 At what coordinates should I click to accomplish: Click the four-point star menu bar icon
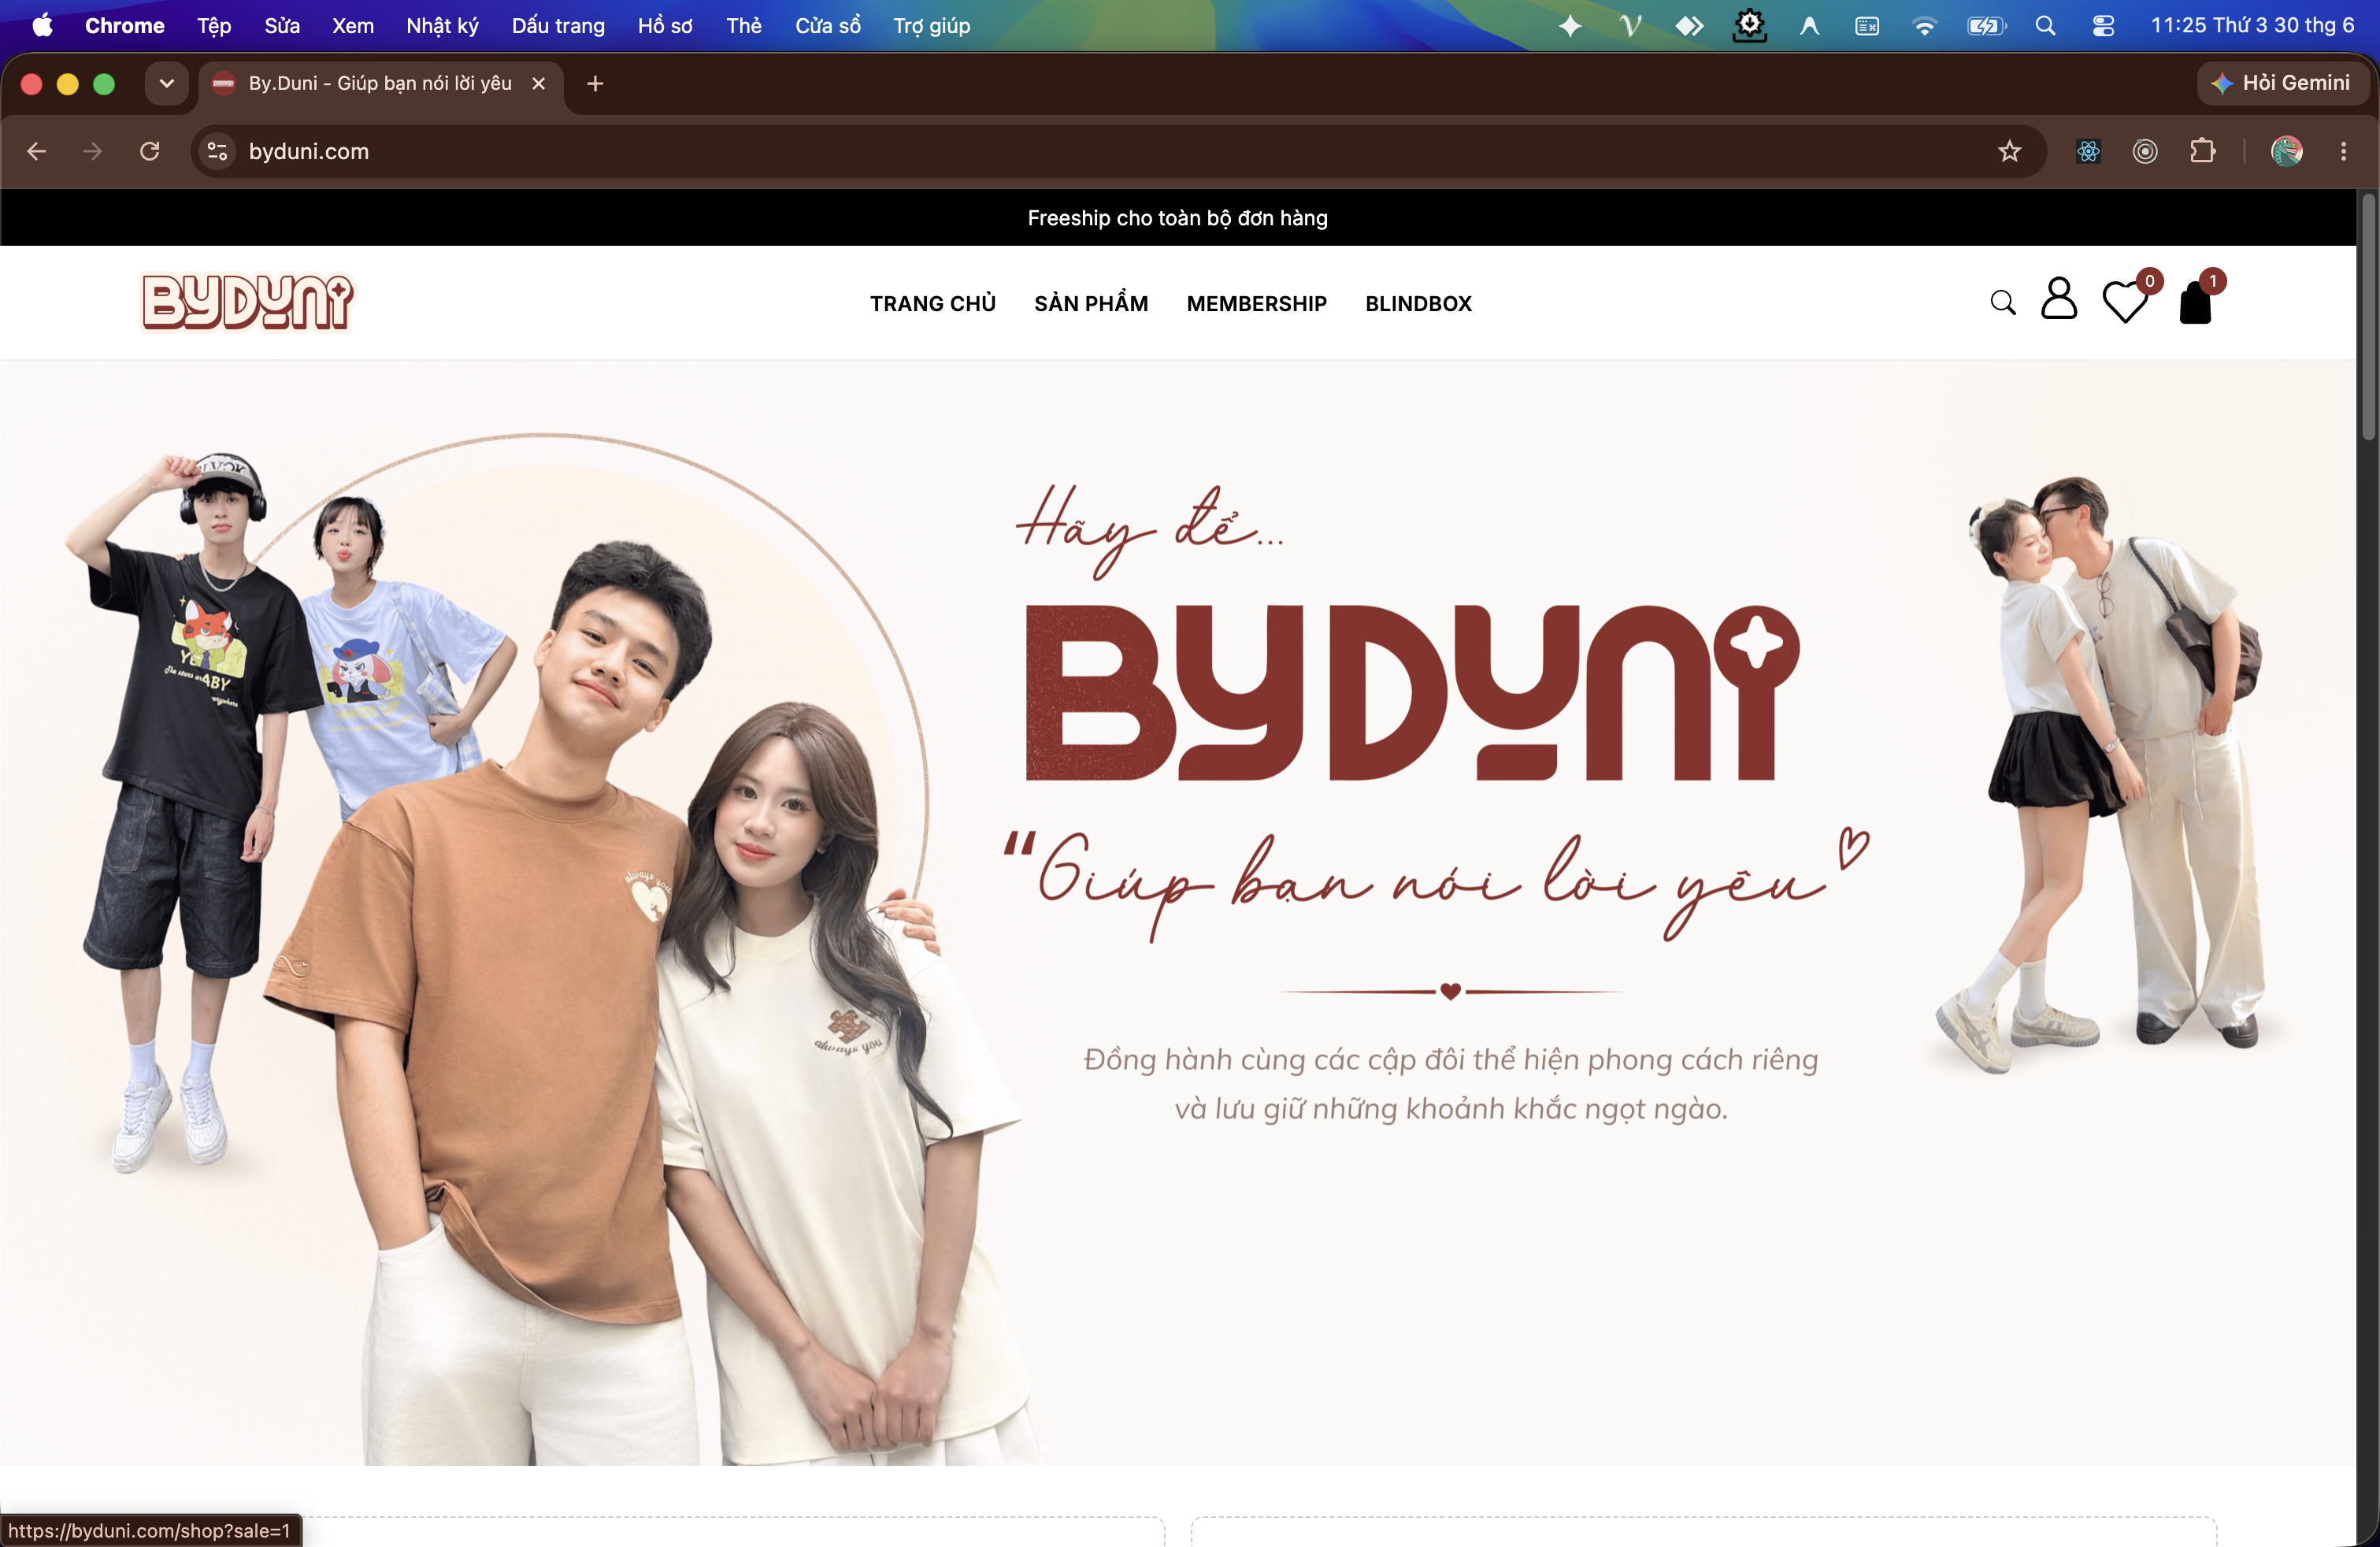(1570, 25)
